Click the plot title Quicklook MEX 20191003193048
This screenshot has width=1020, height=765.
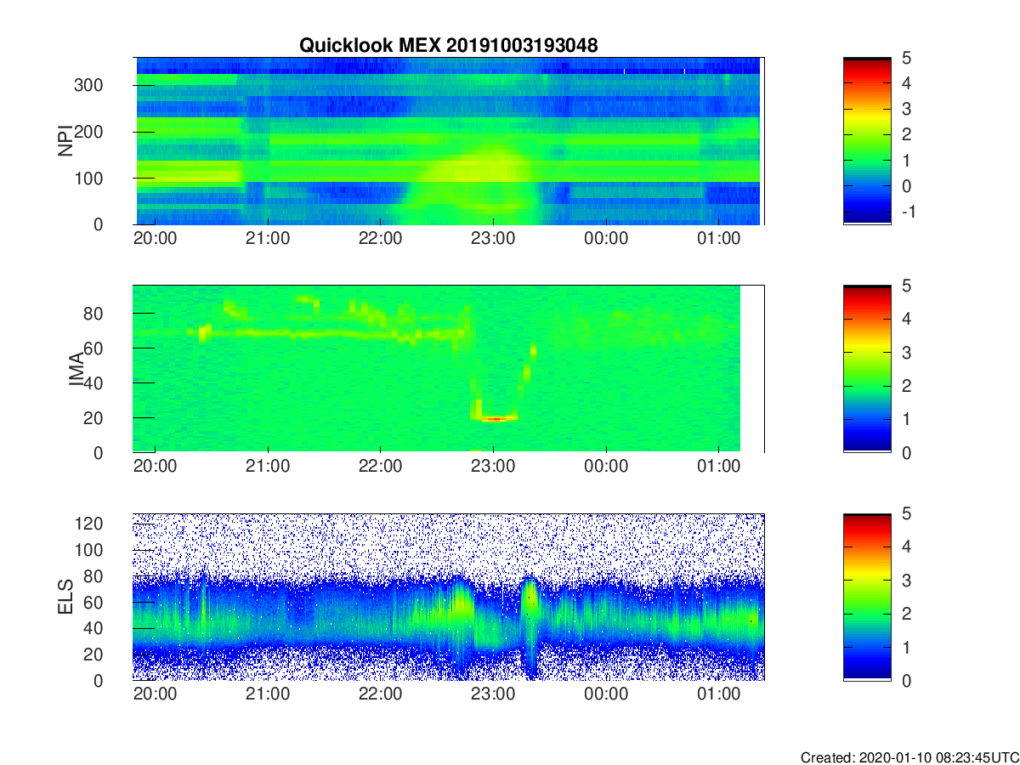[x=448, y=45]
